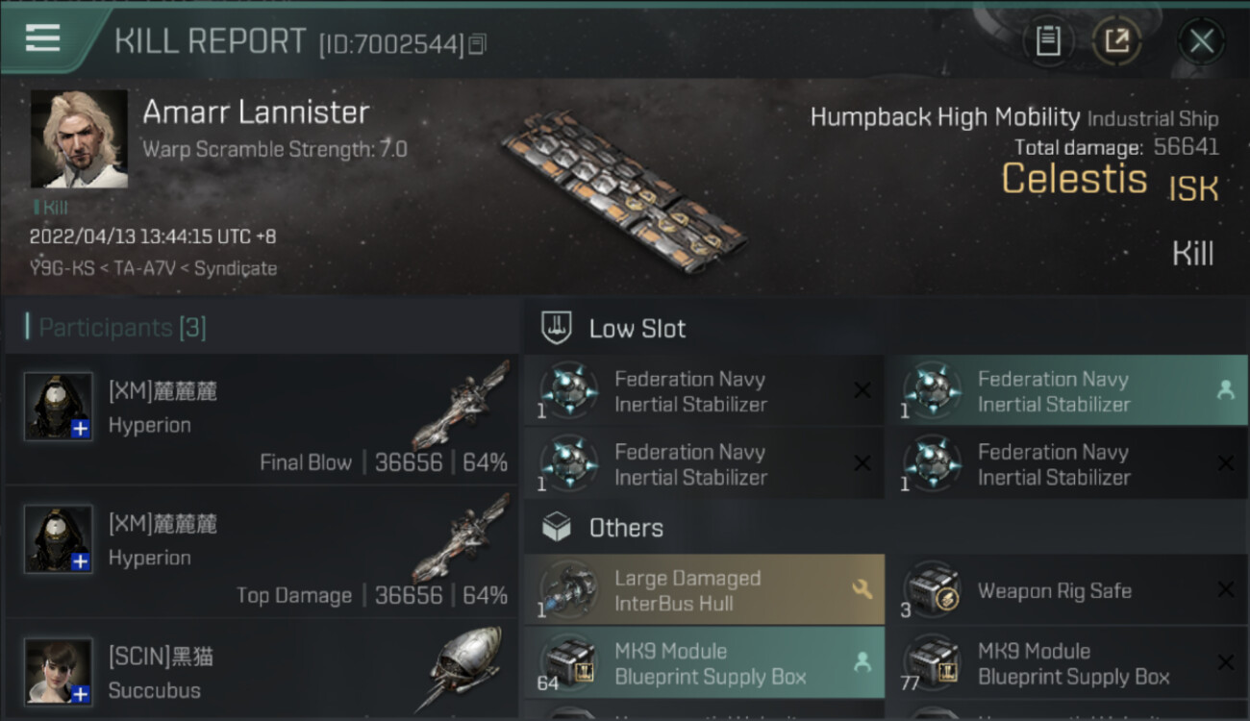
Task: Click the Low Slot section header
Action: [637, 329]
